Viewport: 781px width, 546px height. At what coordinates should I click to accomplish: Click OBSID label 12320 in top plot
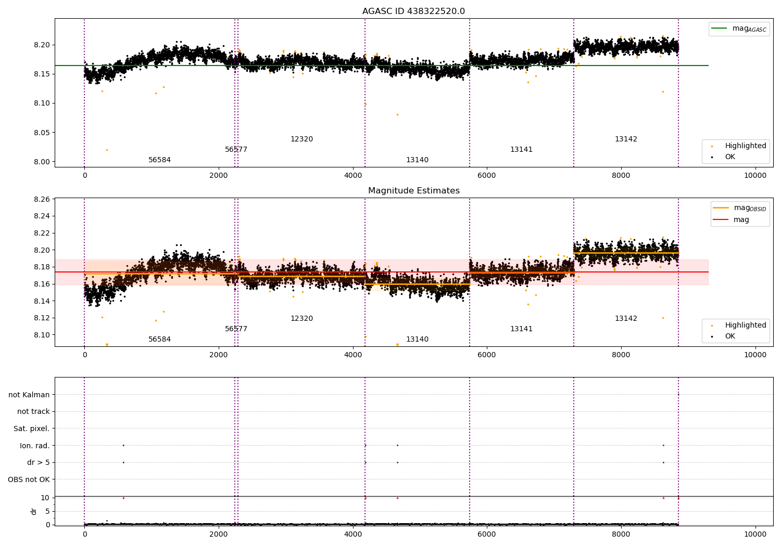(x=301, y=139)
